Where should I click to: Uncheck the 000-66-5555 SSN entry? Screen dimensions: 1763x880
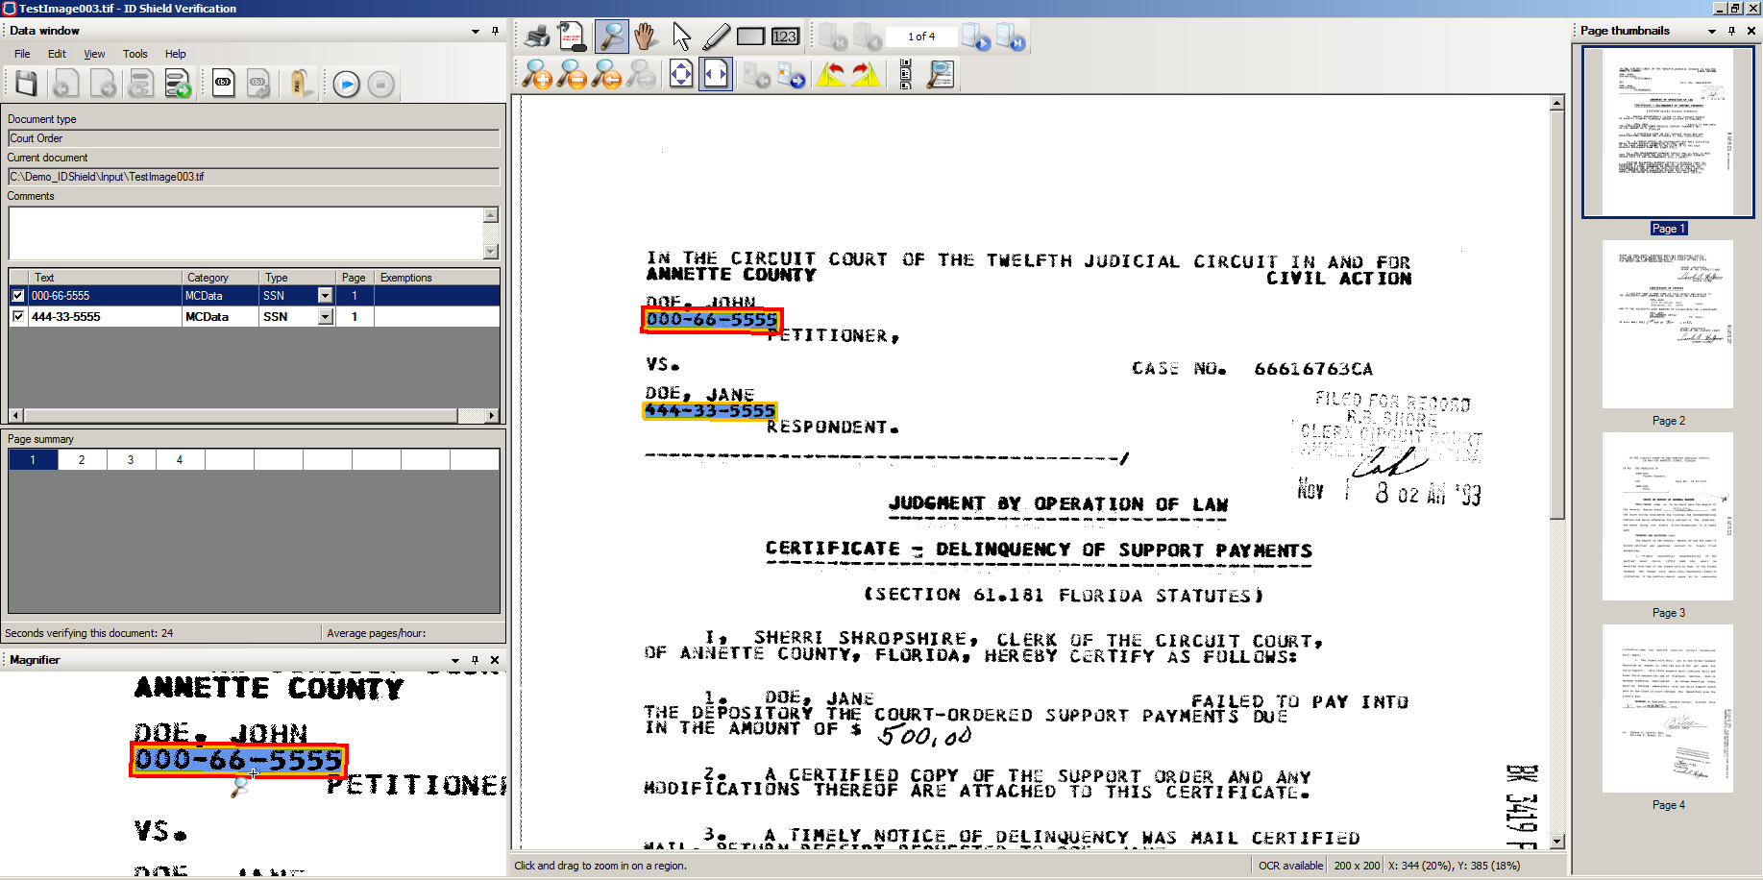[x=17, y=295]
